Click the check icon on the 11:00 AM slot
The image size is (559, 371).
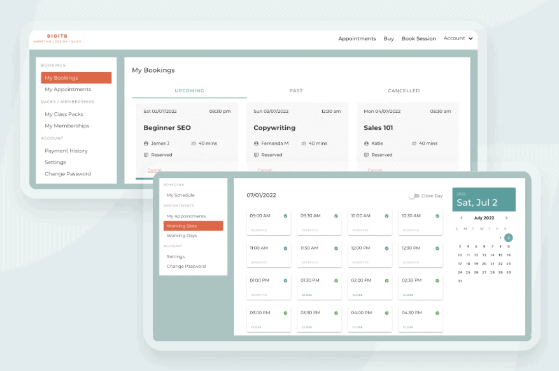(286, 249)
